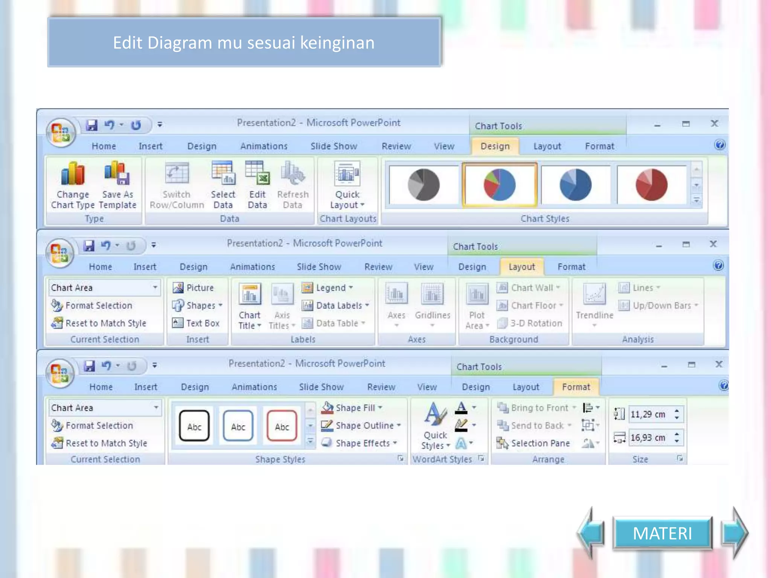Click the Switch Row/Column icon
The image size is (771, 578).
click(x=177, y=185)
